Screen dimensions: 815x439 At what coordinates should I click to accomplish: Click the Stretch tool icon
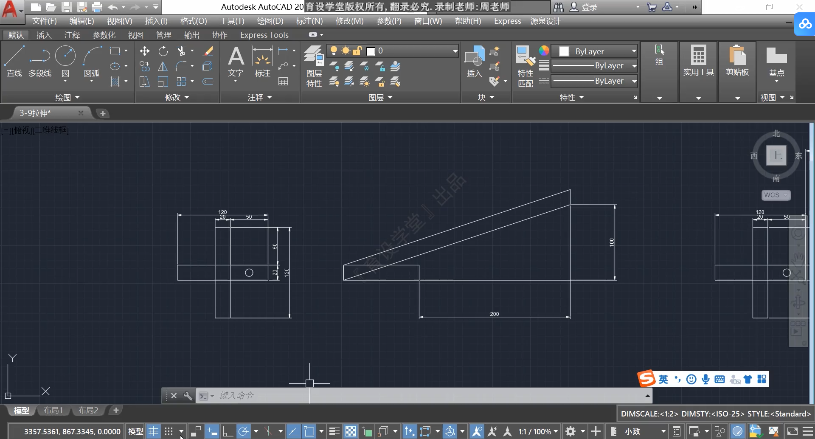pos(145,82)
